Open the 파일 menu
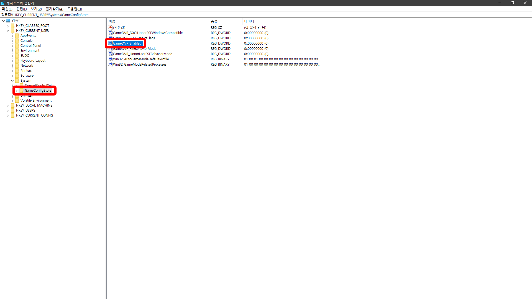The width and height of the screenshot is (532, 299). click(7, 9)
